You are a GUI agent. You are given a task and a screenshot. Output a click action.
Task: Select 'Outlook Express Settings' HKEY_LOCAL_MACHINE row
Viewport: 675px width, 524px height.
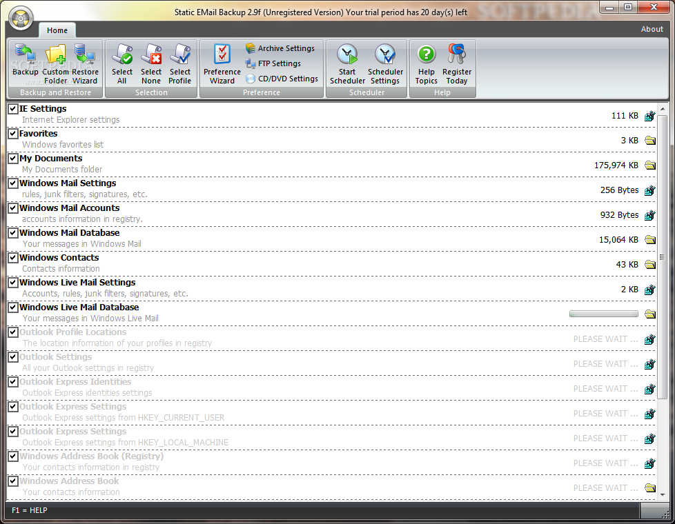[x=331, y=438]
